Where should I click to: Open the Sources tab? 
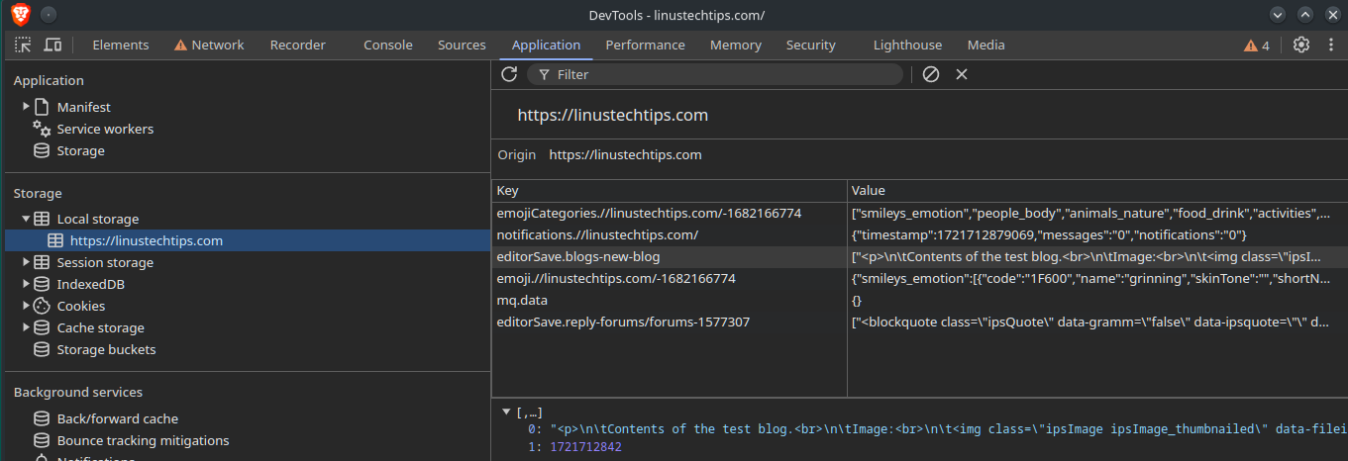462,45
